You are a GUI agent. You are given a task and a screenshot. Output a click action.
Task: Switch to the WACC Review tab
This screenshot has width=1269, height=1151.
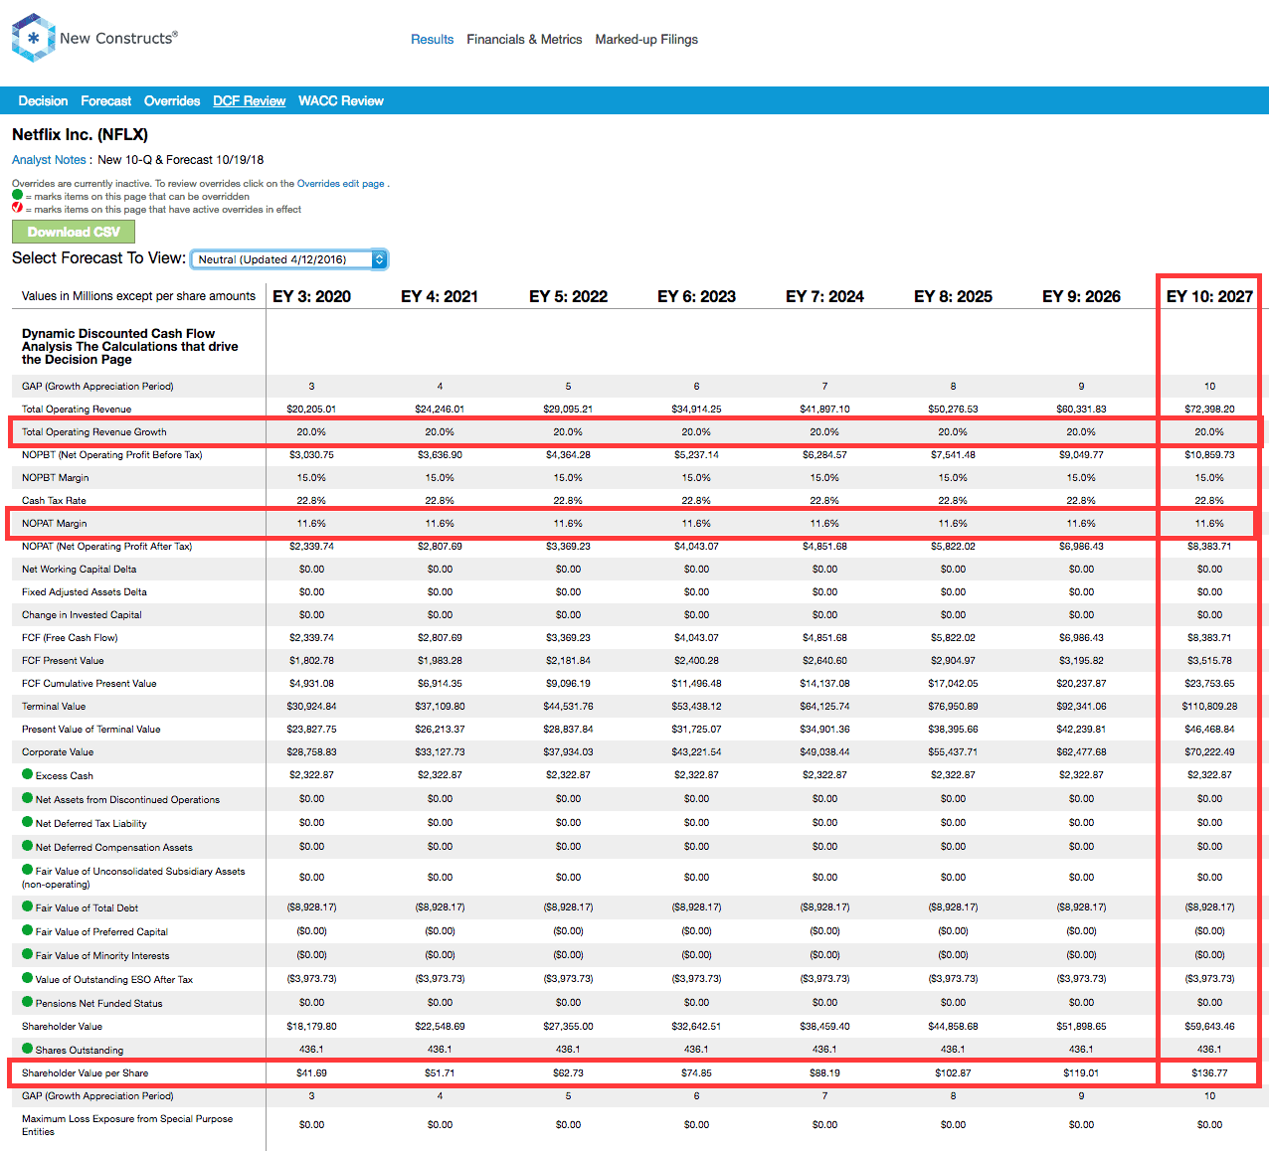click(x=341, y=101)
